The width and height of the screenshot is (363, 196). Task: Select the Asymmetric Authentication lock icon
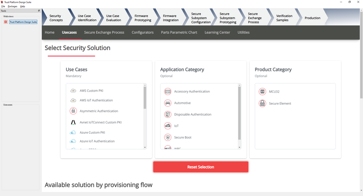click(73, 111)
